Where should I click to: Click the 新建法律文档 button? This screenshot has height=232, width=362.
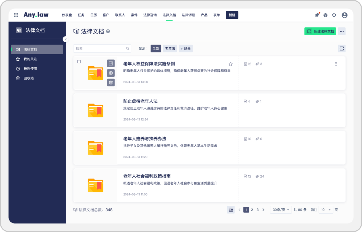coord(320,31)
